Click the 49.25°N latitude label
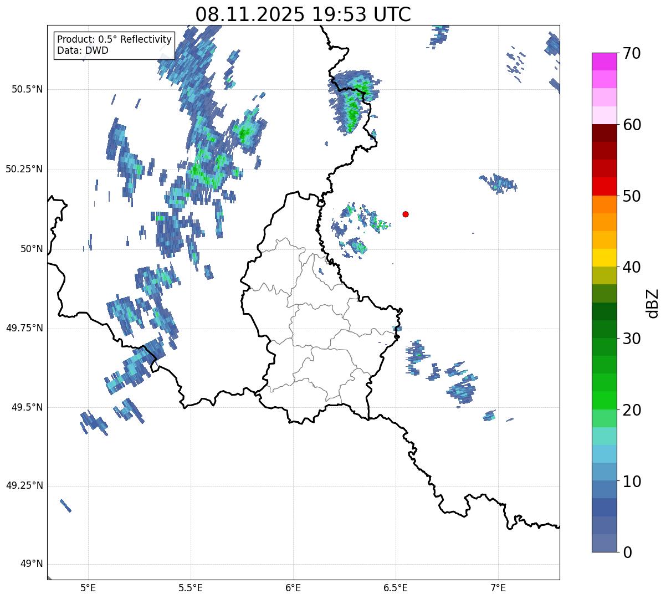 tap(24, 485)
